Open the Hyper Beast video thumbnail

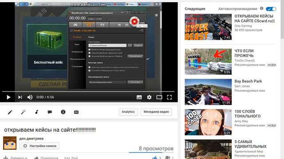208,27
